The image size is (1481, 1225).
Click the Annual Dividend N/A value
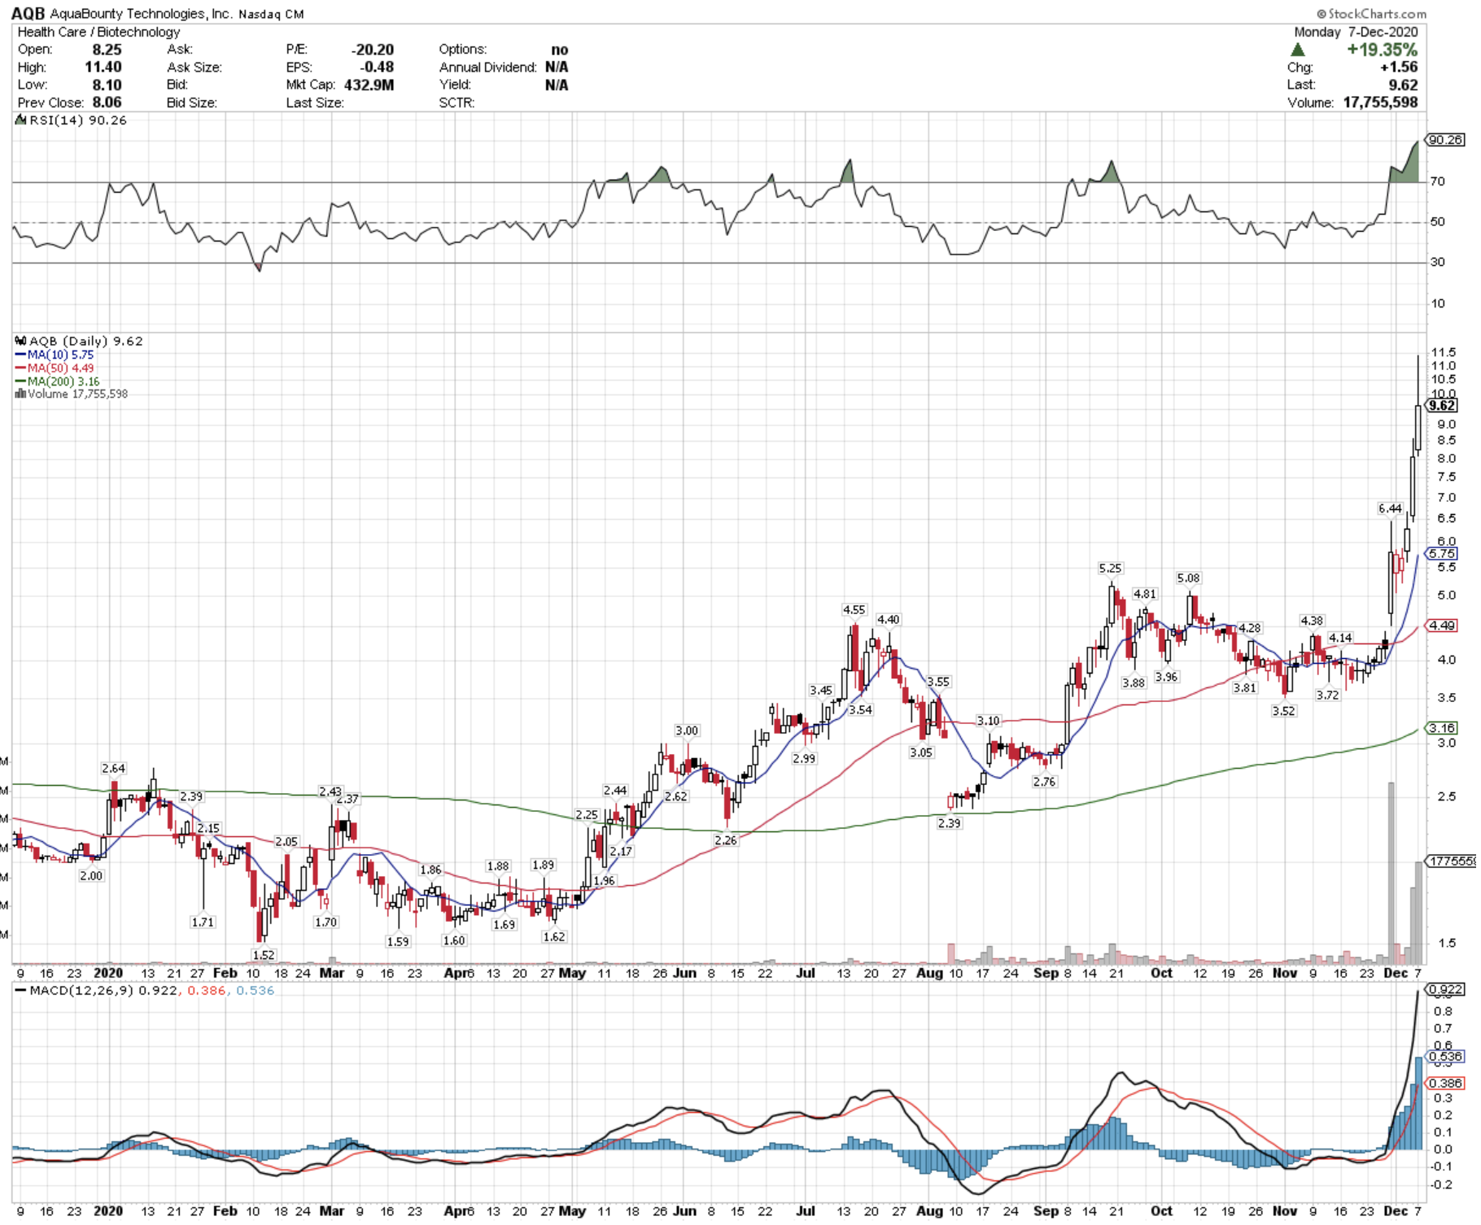pos(557,68)
